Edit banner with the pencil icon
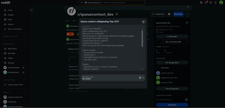The width and height of the screenshot is (225, 108). (x=188, y=7)
